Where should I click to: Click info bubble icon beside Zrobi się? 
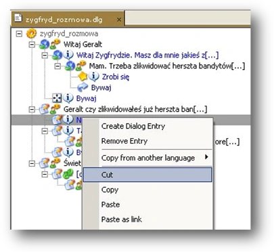[93, 77]
